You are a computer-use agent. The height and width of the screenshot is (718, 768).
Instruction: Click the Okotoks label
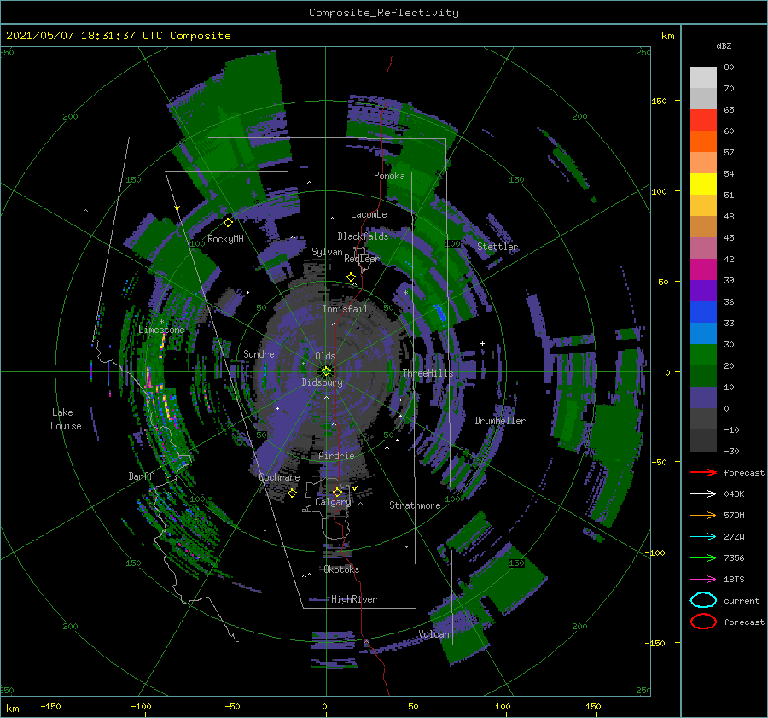(341, 569)
